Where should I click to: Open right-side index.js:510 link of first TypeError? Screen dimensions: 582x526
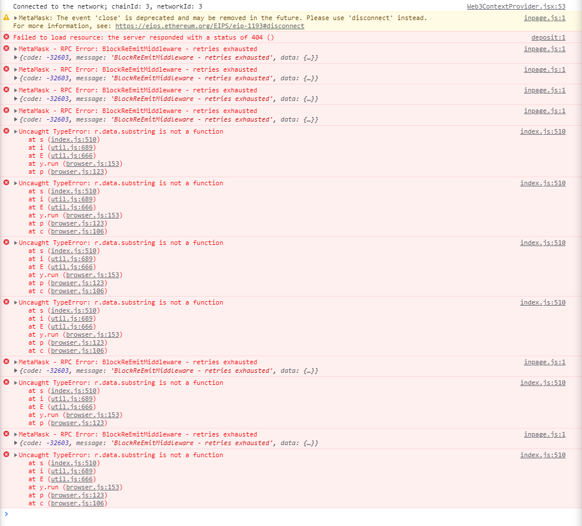click(x=542, y=131)
